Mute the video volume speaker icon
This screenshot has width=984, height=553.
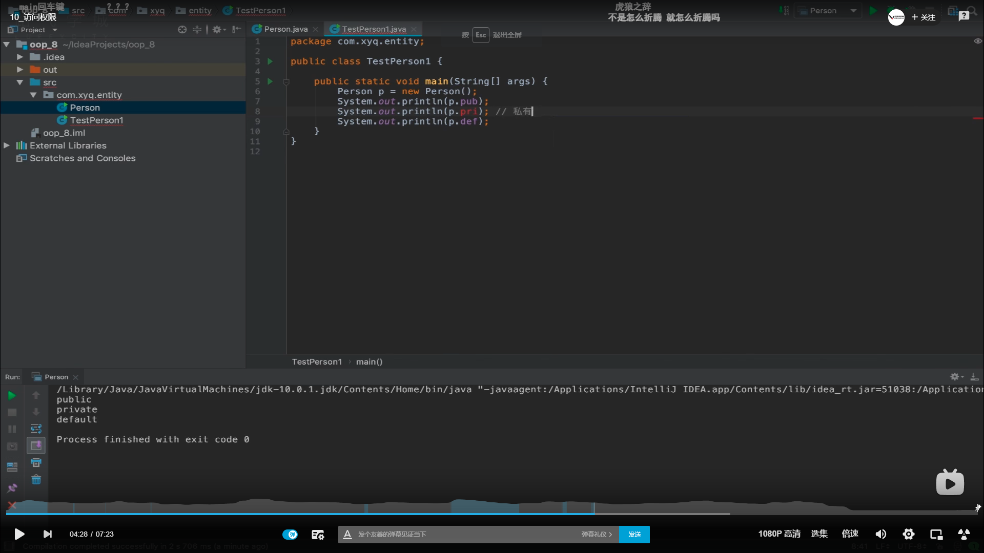click(x=880, y=534)
